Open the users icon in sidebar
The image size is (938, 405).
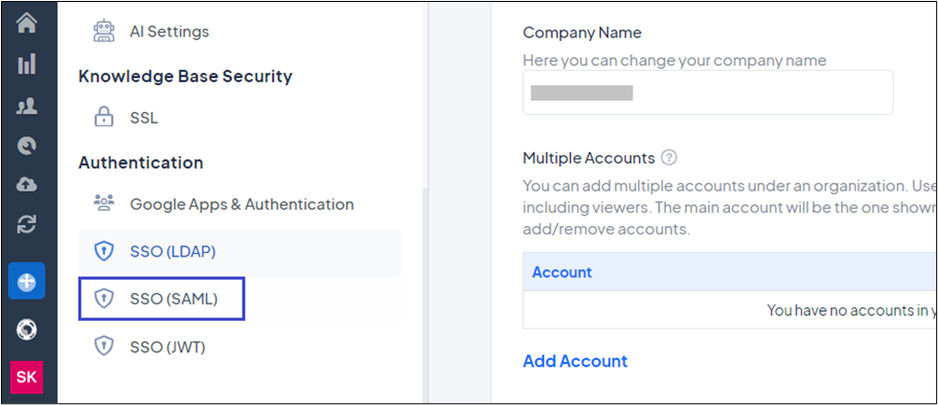[x=27, y=105]
